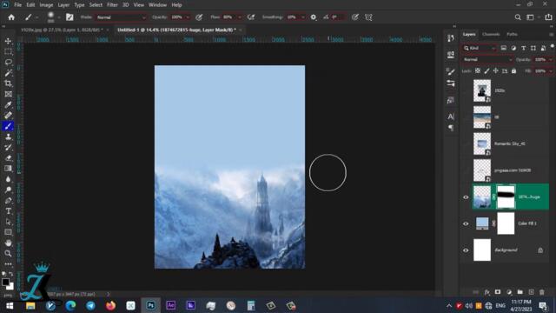Add a layer mask from panel bottom
Image resolution: width=556 pixels, height=313 pixels.
point(498,292)
